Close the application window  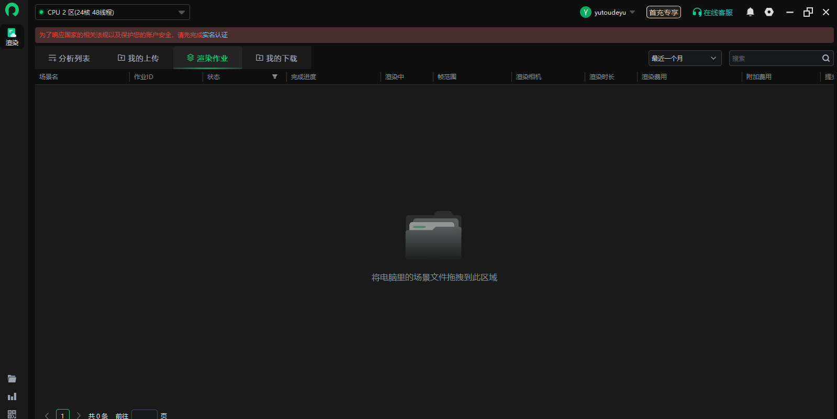click(x=826, y=12)
